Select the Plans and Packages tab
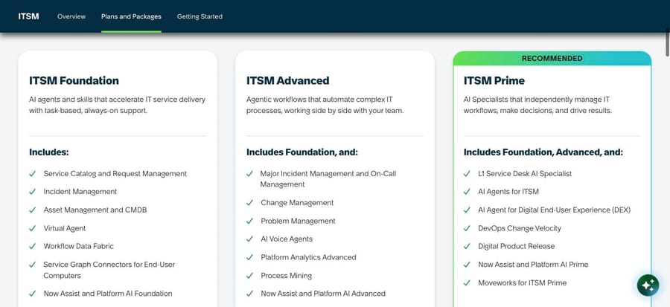 (x=131, y=16)
